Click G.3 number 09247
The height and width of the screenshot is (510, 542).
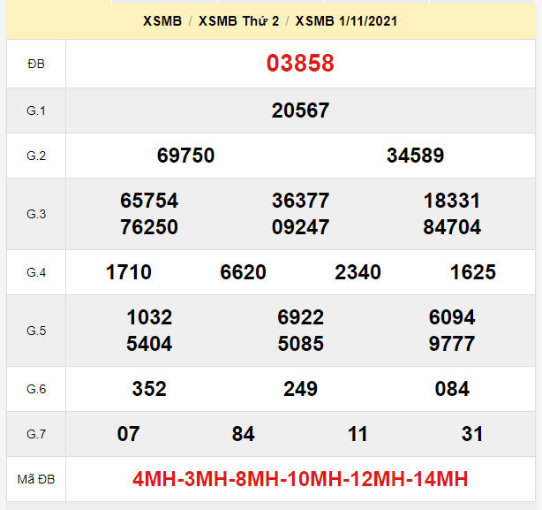[300, 227]
